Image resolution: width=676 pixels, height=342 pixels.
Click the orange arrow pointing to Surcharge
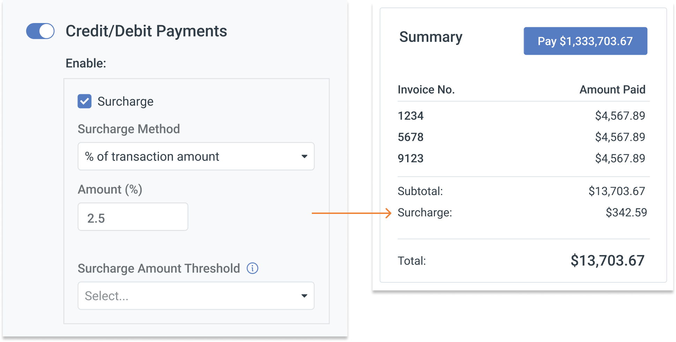coord(352,213)
